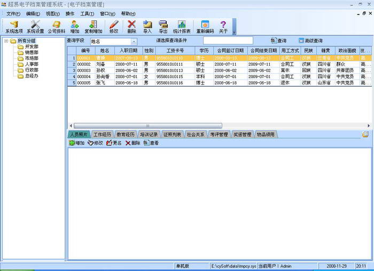This screenshot has height=271, width=374.
Task: Switch to the 社会关系 tab
Action: [195, 135]
